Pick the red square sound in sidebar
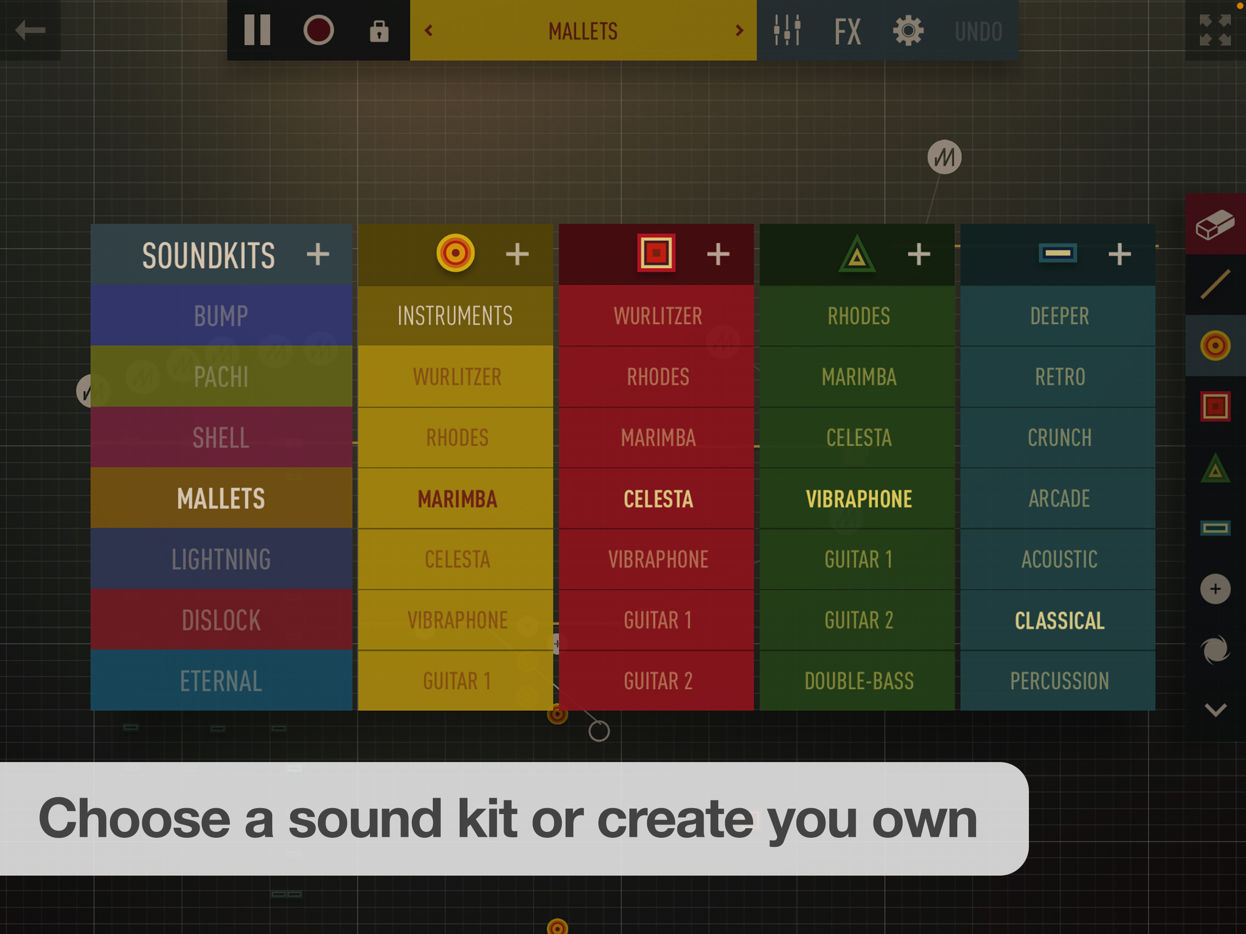 [1215, 406]
